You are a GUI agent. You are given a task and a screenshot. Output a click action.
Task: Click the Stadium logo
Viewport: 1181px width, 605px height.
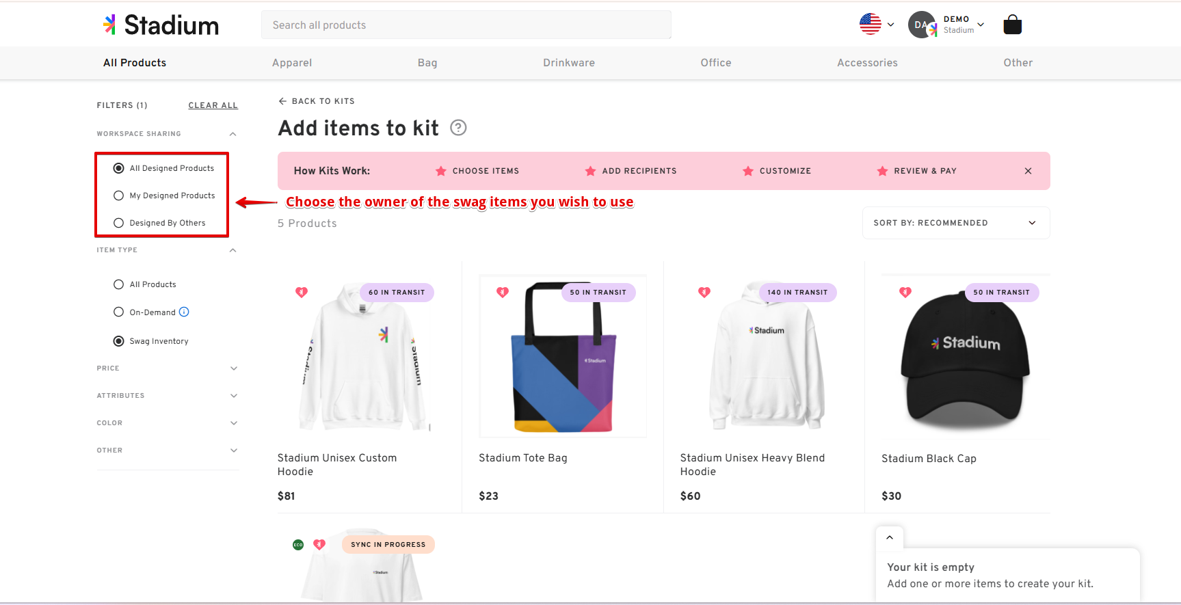coord(161,25)
